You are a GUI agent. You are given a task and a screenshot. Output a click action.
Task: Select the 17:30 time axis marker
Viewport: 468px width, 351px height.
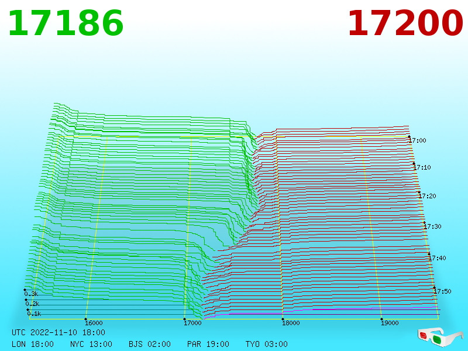pos(432,226)
